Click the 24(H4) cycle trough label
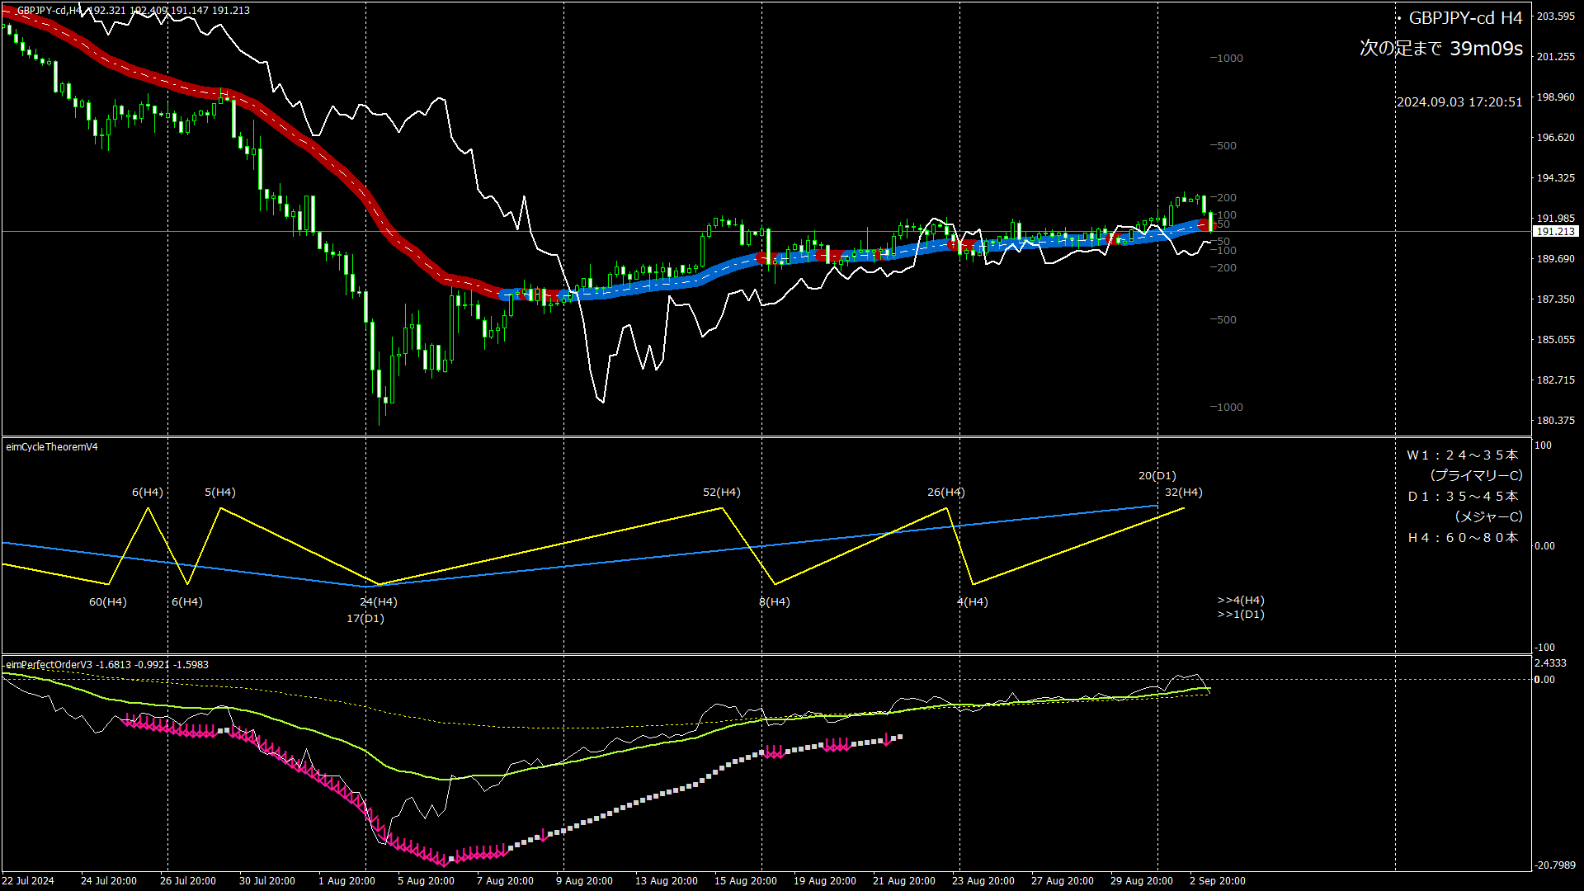This screenshot has height=891, width=1584. pos(378,602)
